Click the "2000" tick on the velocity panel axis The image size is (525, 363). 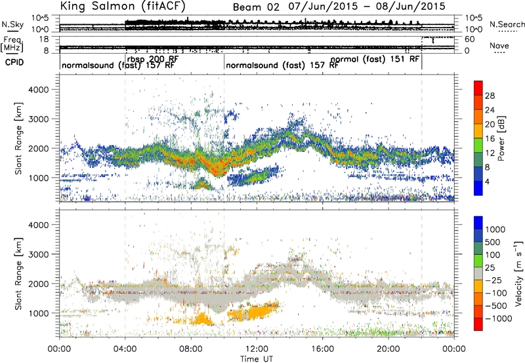39,284
